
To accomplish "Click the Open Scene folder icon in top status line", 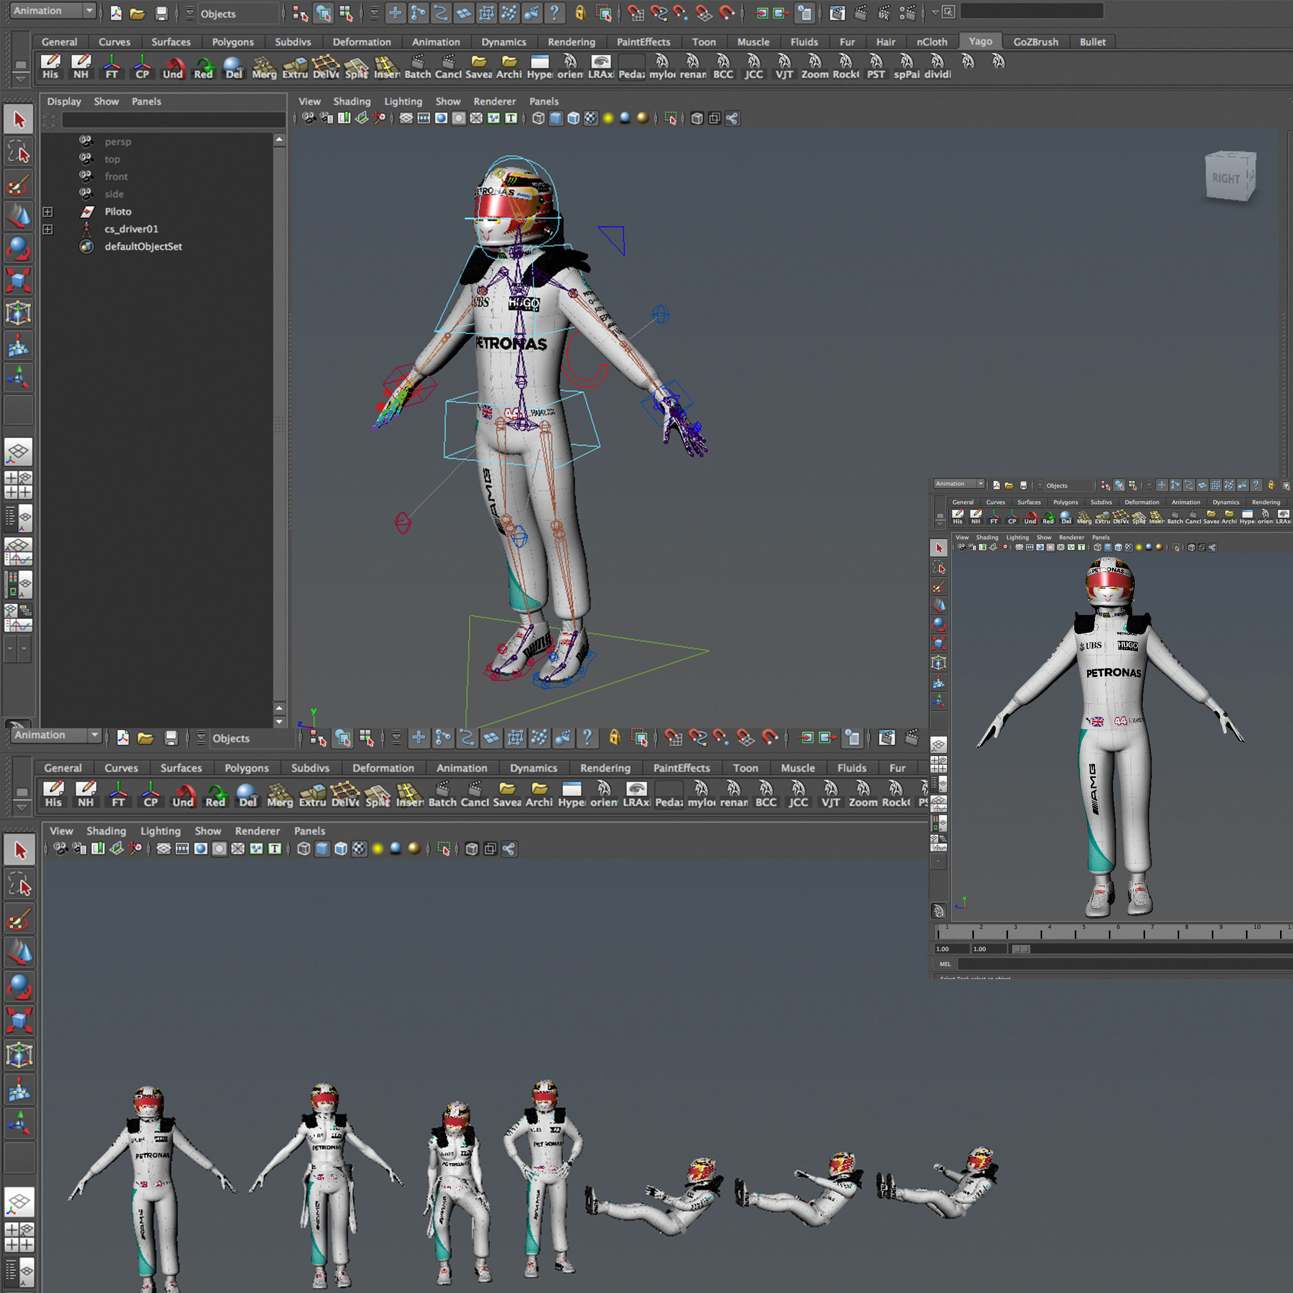I will click(137, 13).
